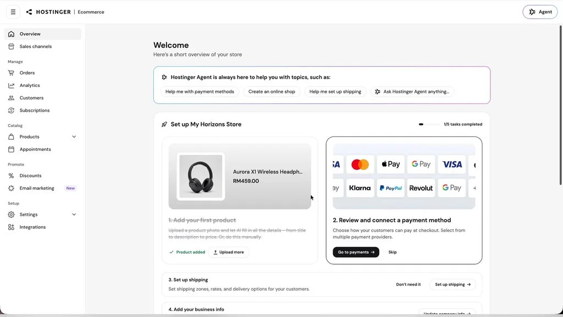Click the page vertical scrollbar

click(560, 106)
